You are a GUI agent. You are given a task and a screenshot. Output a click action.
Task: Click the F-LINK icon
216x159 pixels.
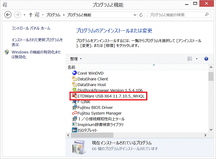(x=74, y=102)
